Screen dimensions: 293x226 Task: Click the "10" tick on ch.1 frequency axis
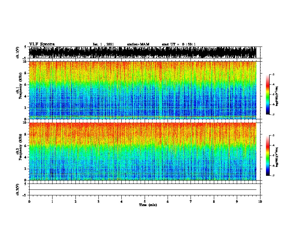click(x=25, y=62)
